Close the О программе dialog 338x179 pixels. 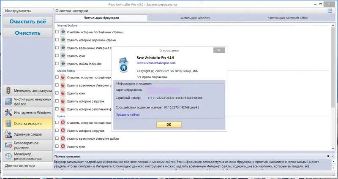click(219, 50)
